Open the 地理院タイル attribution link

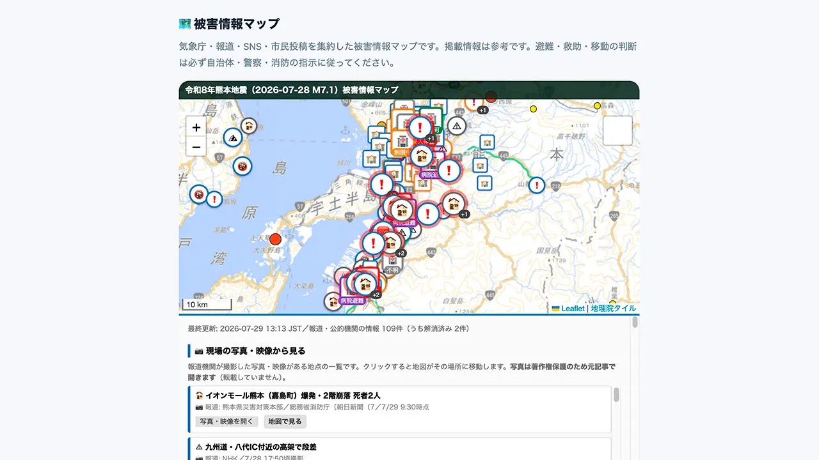[x=613, y=309]
